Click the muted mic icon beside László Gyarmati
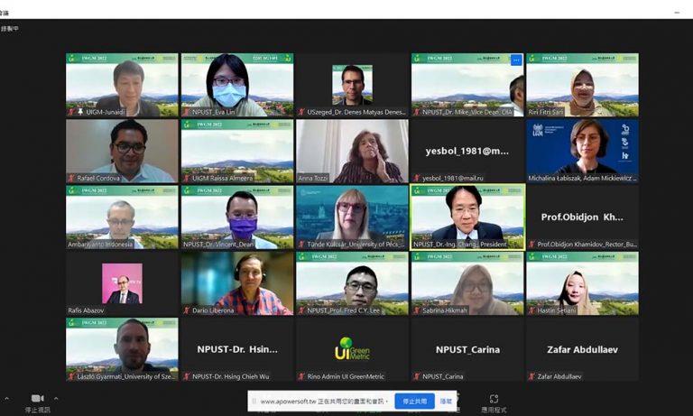Image resolution: width=693 pixels, height=416 pixels. (x=71, y=376)
